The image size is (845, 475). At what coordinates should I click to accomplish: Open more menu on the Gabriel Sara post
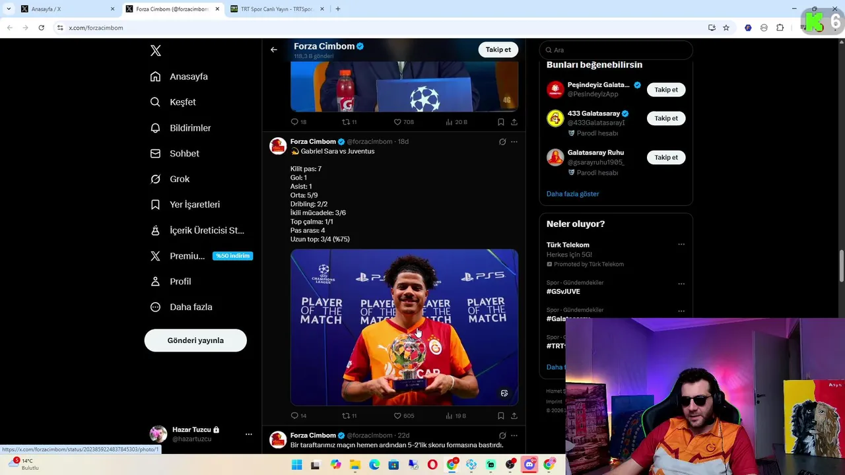(x=514, y=142)
